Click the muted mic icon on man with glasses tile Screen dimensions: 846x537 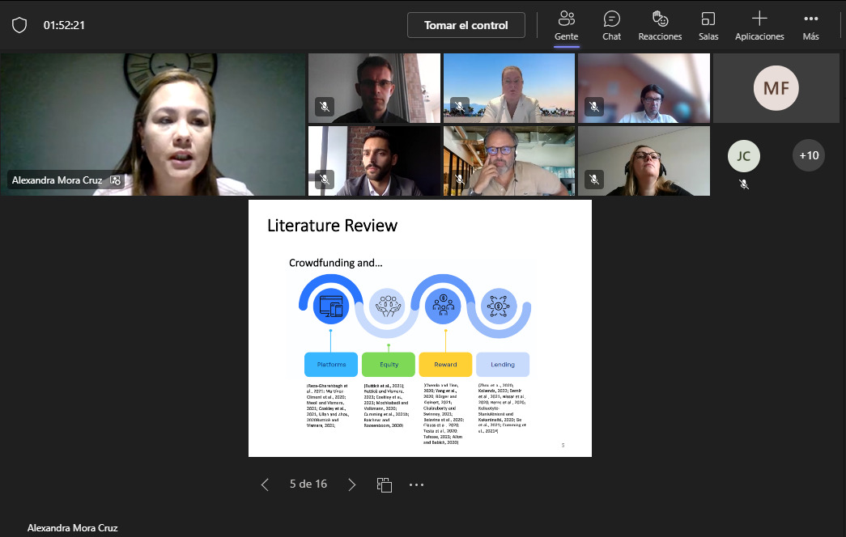(325, 106)
